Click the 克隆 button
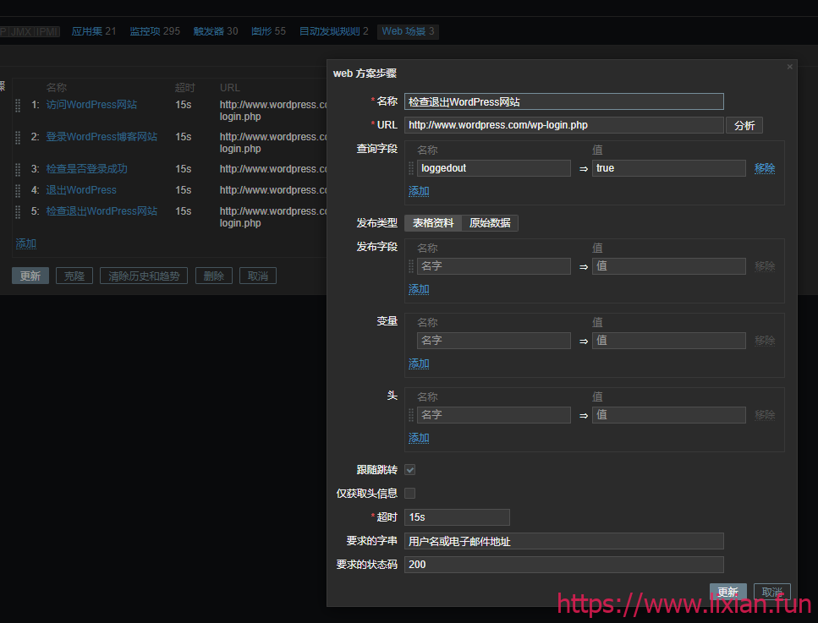The image size is (818, 623). 74,276
